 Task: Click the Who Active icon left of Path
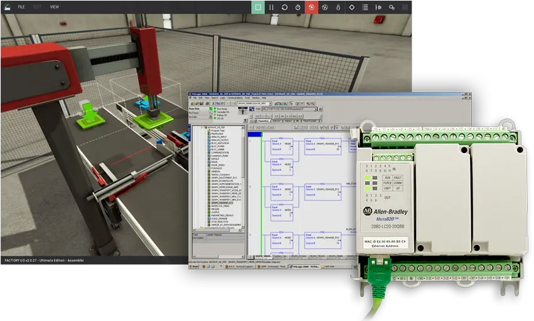[x=252, y=109]
